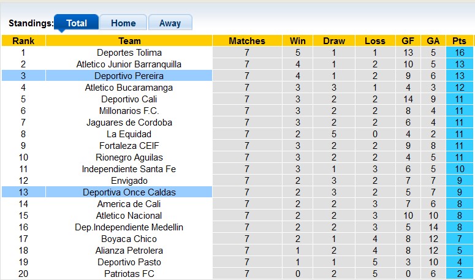Select the Away standings tab
The height and width of the screenshot is (280, 475).
(x=170, y=23)
